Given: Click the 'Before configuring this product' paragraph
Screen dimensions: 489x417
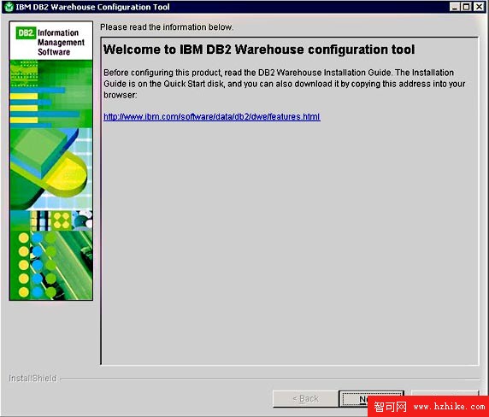Looking at the screenshot, I should (285, 84).
